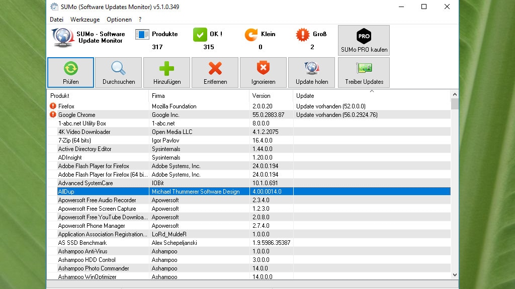
Task: Click the red Groß updates icon
Action: coord(302,35)
